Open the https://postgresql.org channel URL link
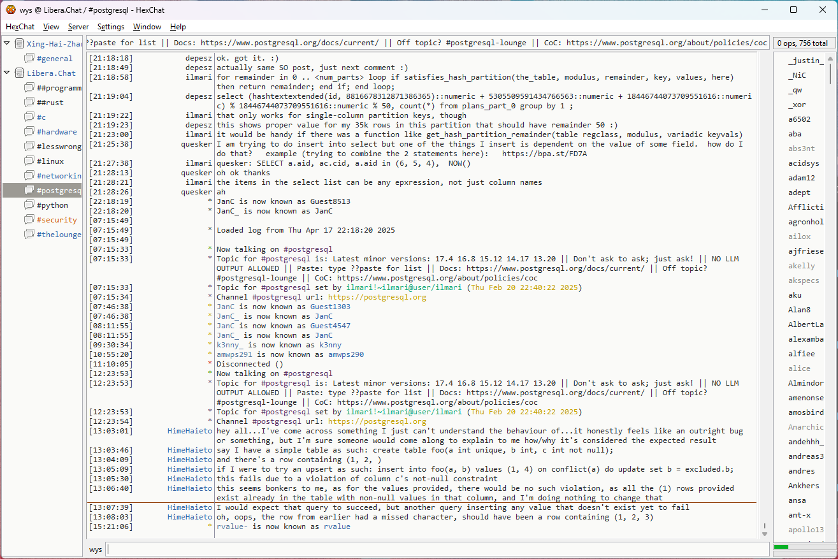 coord(377,421)
